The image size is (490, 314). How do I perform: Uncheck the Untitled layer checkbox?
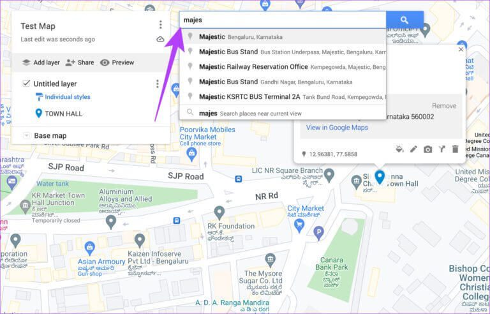click(26, 83)
